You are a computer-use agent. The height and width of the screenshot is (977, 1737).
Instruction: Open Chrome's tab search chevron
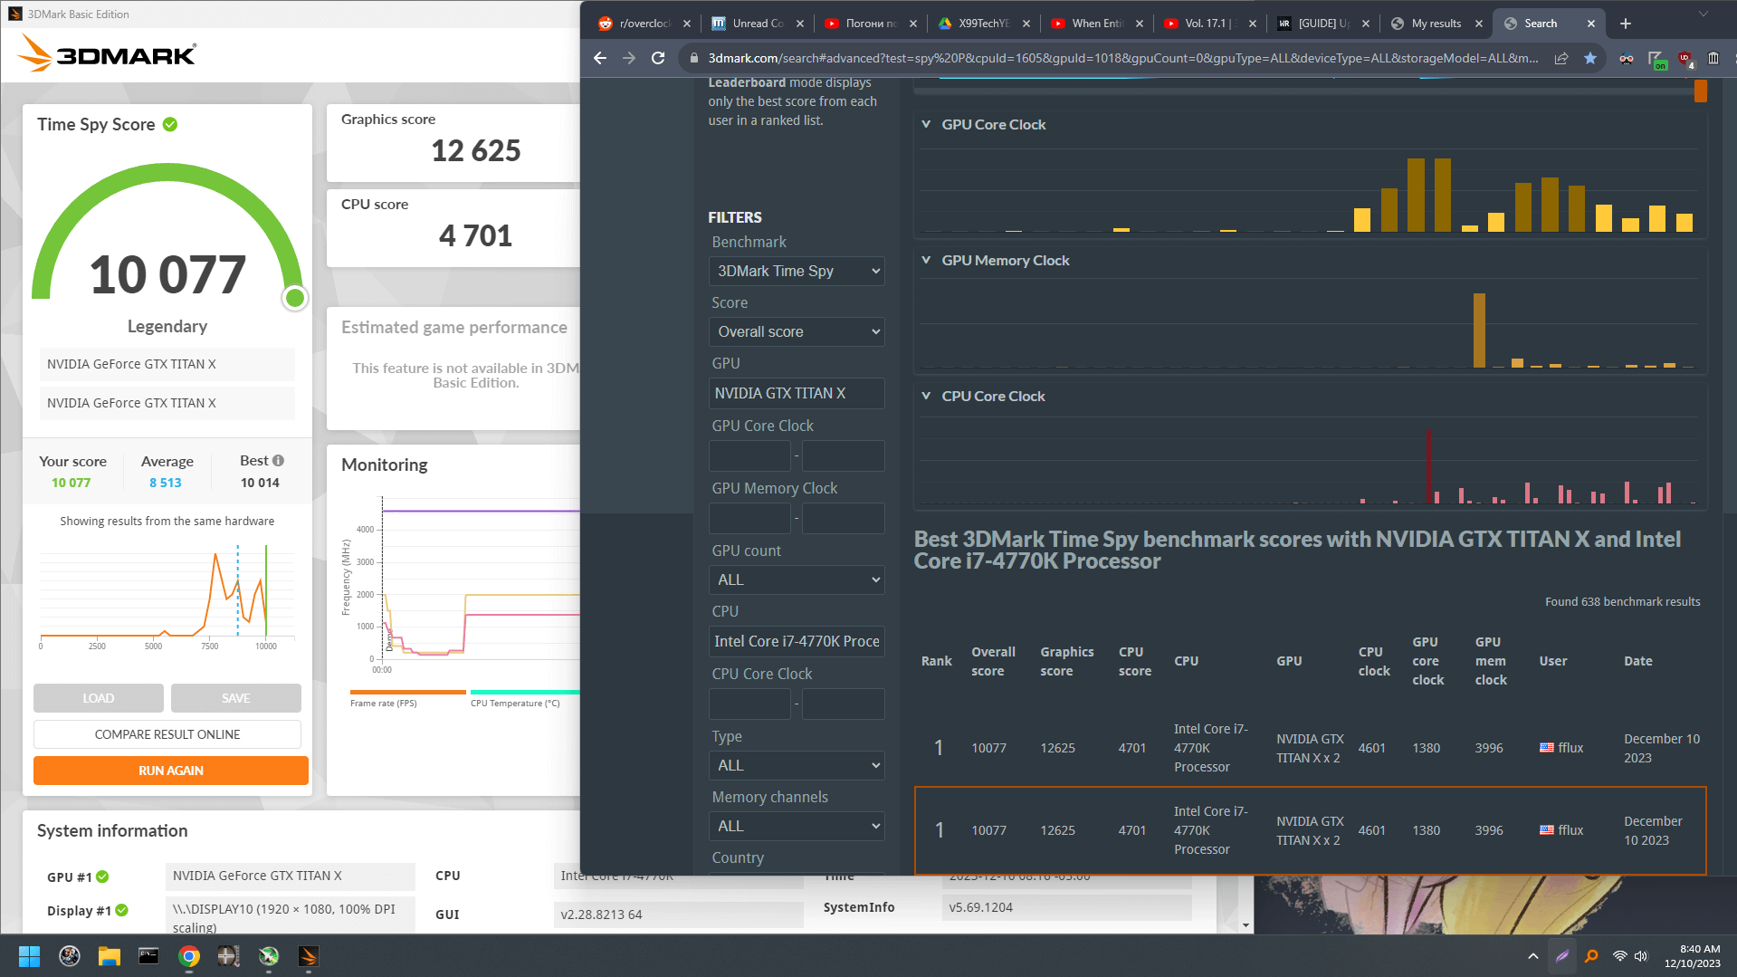(x=1703, y=14)
